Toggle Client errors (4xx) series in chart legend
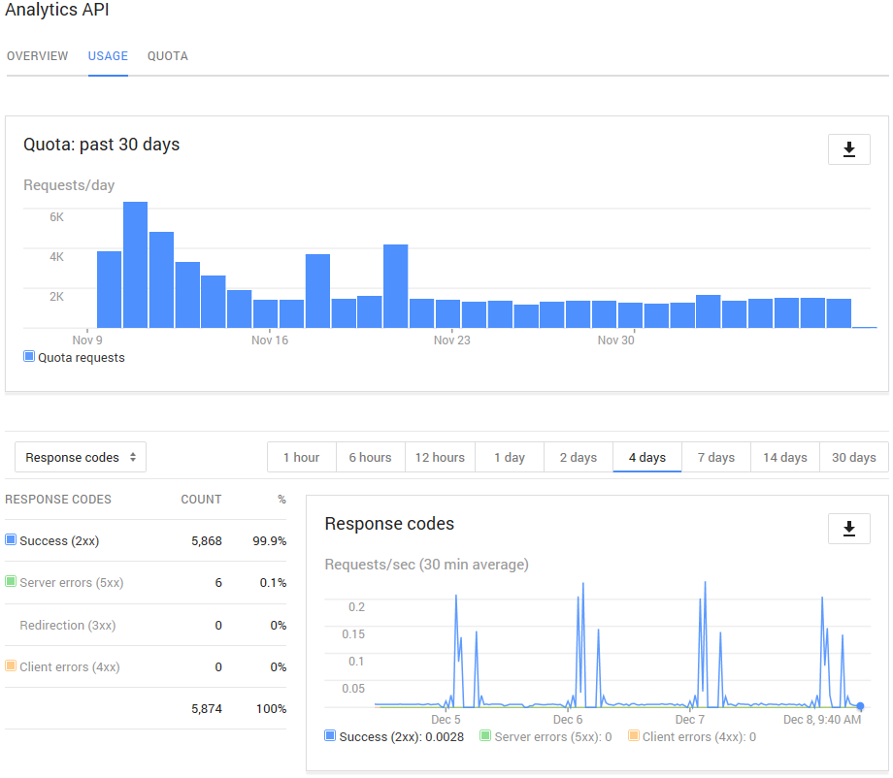The height and width of the screenshot is (778, 893). (633, 735)
